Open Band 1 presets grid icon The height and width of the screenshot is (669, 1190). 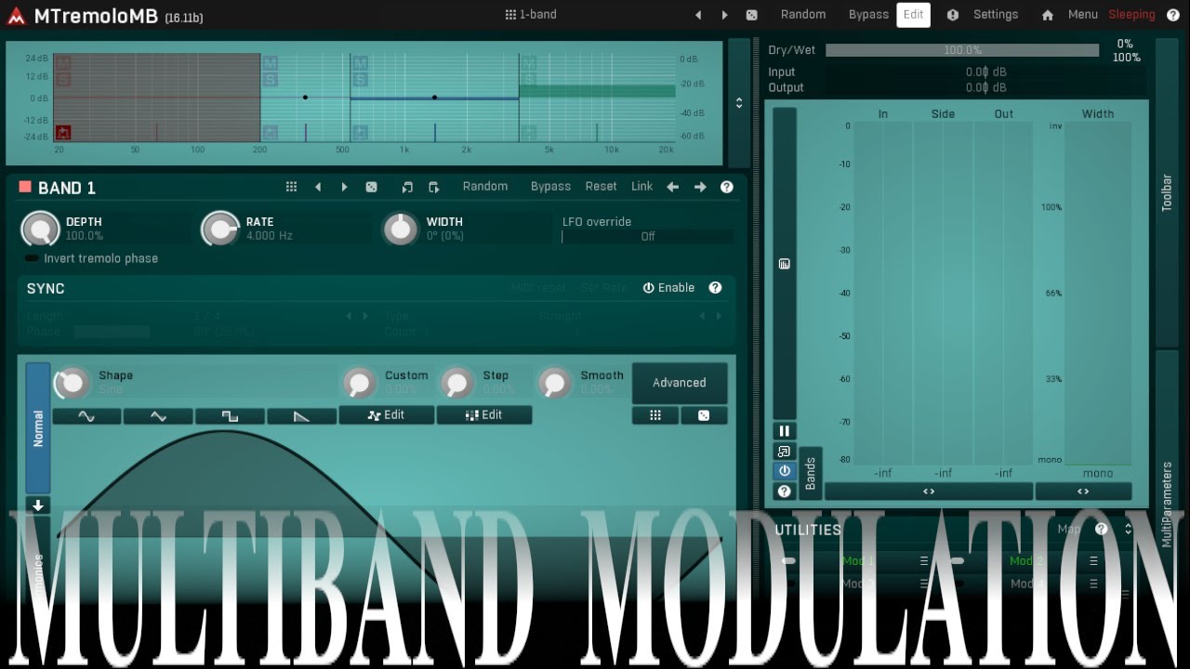(291, 187)
